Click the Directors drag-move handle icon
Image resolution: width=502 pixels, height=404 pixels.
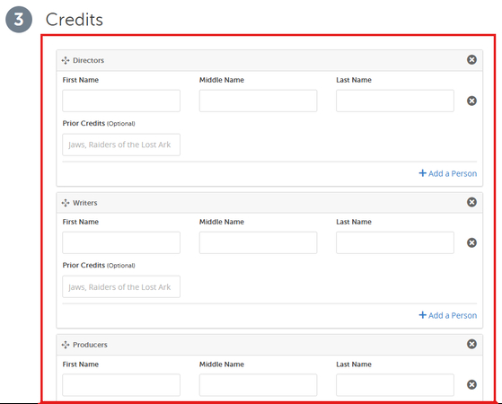pyautogui.click(x=66, y=60)
